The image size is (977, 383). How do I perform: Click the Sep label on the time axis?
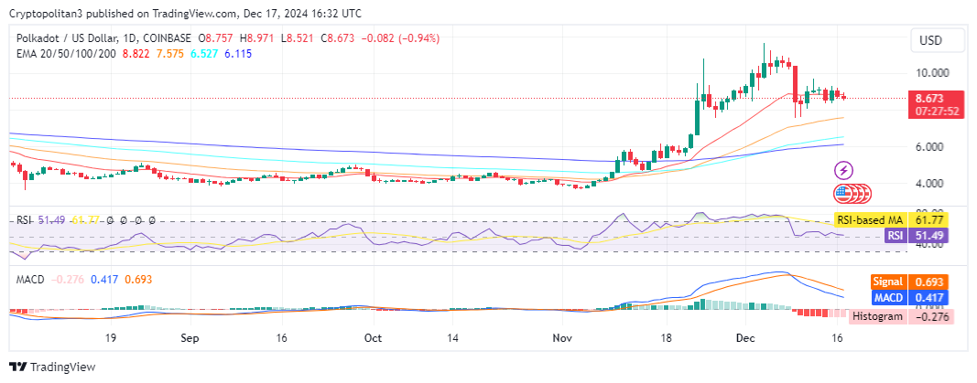190,338
